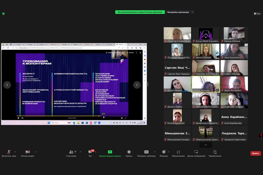Open Приложения apps panel
The image size is (263, 175).
(x=178, y=153)
